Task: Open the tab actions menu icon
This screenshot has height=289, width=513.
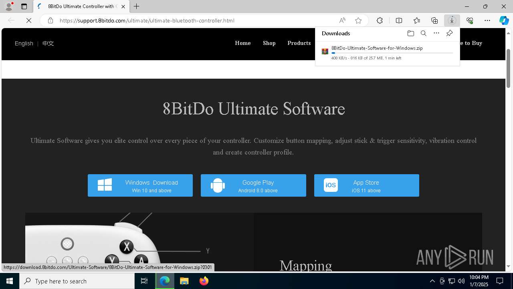Action: tap(24, 6)
